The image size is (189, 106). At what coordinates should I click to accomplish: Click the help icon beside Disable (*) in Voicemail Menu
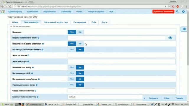[43, 49]
